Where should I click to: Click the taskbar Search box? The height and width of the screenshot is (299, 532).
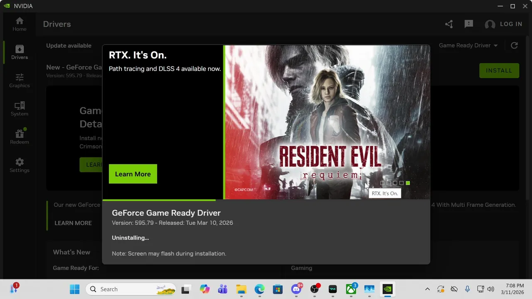coord(131,289)
